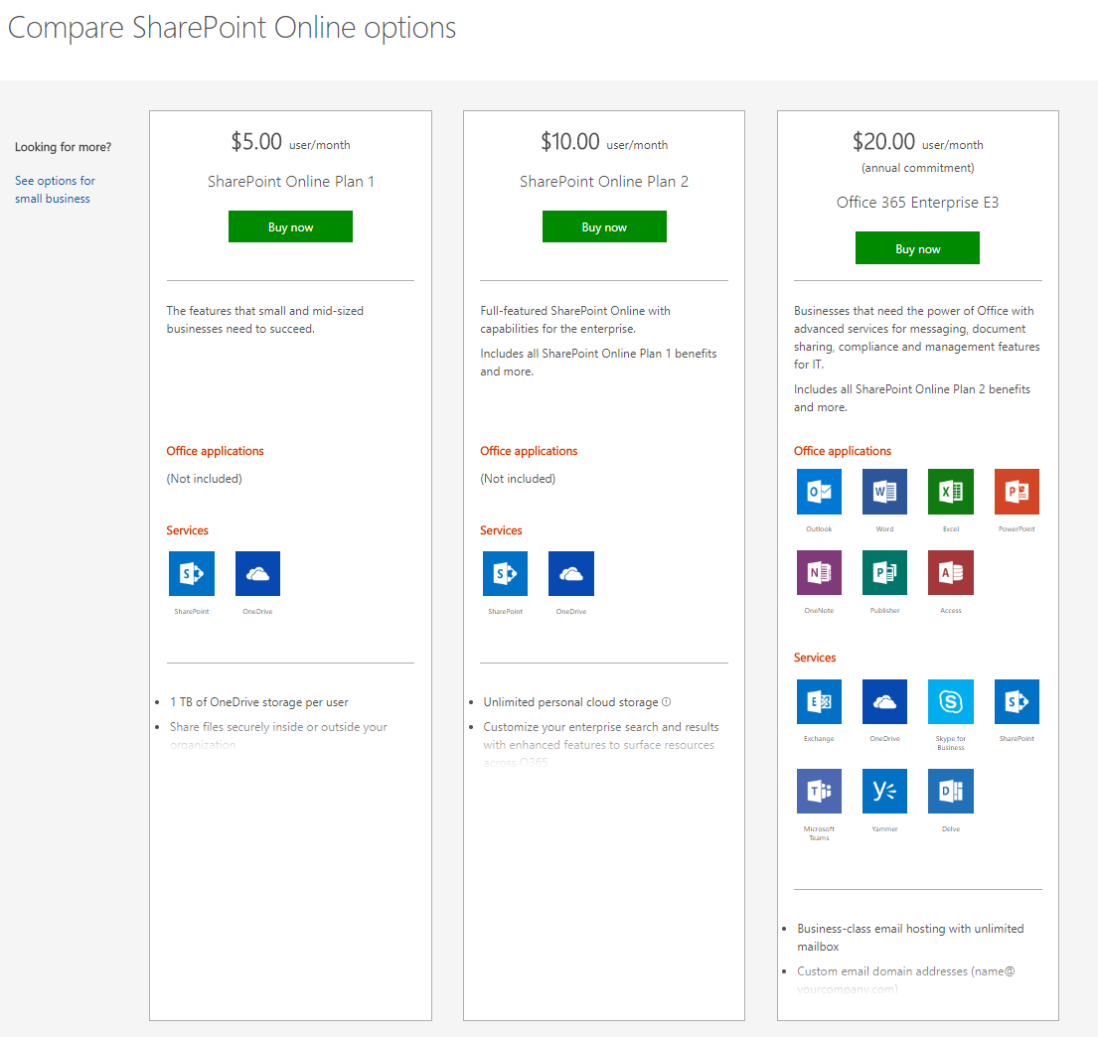Click (Not included) text in Plan 2

[518, 479]
